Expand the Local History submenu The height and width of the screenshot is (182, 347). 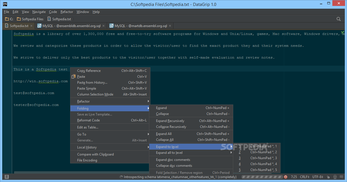tap(110, 147)
